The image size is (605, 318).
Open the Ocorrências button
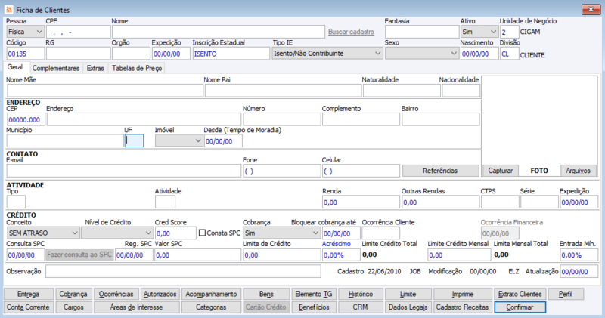point(116,294)
